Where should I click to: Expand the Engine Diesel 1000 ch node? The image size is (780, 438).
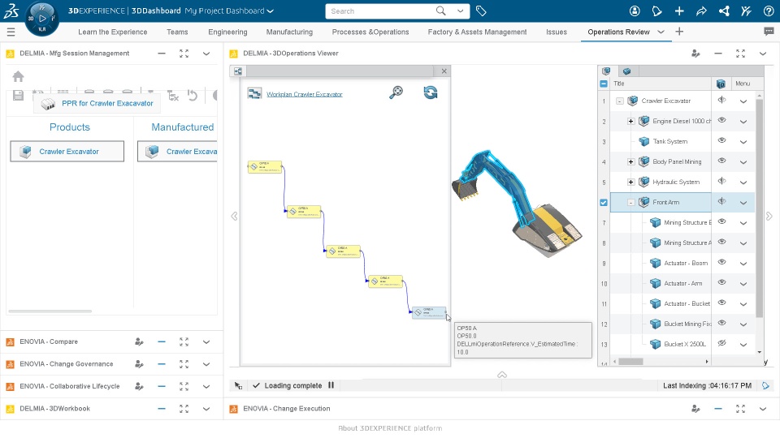630,121
